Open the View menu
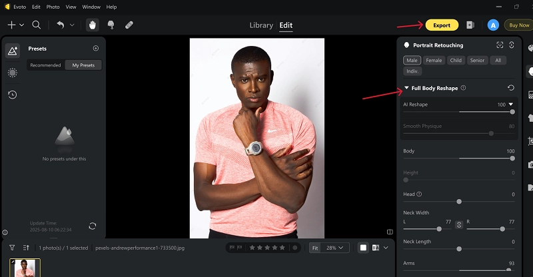 (71, 7)
